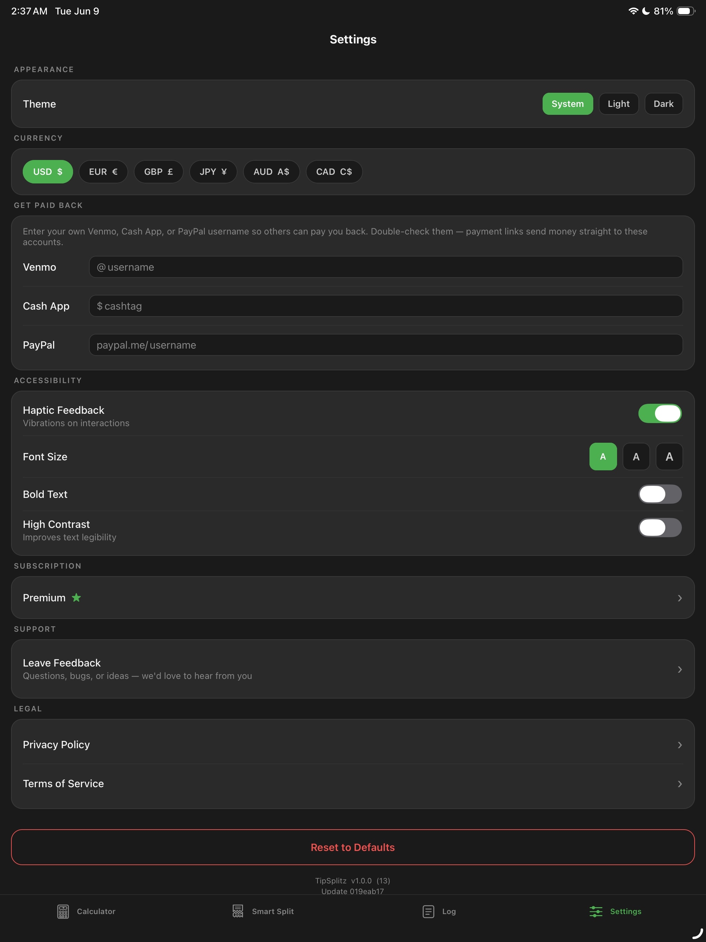Enable the Bold Text switch
This screenshot has height=942, width=706.
point(659,494)
